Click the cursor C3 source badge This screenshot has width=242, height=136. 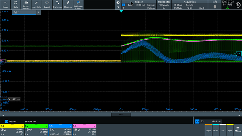[x=197, y=122]
